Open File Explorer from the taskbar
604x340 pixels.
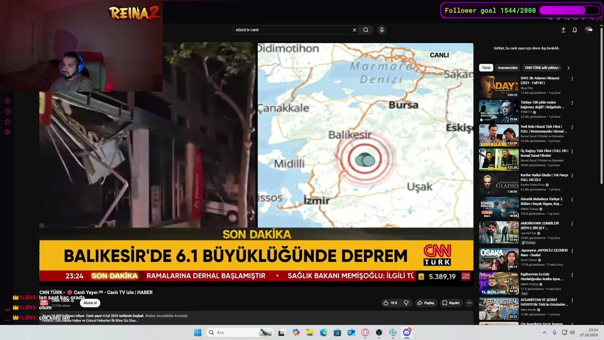(310, 332)
